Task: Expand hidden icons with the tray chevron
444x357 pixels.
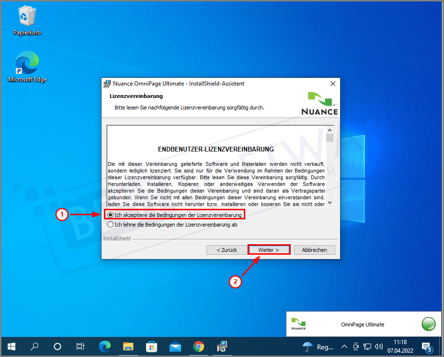Action: pos(344,346)
